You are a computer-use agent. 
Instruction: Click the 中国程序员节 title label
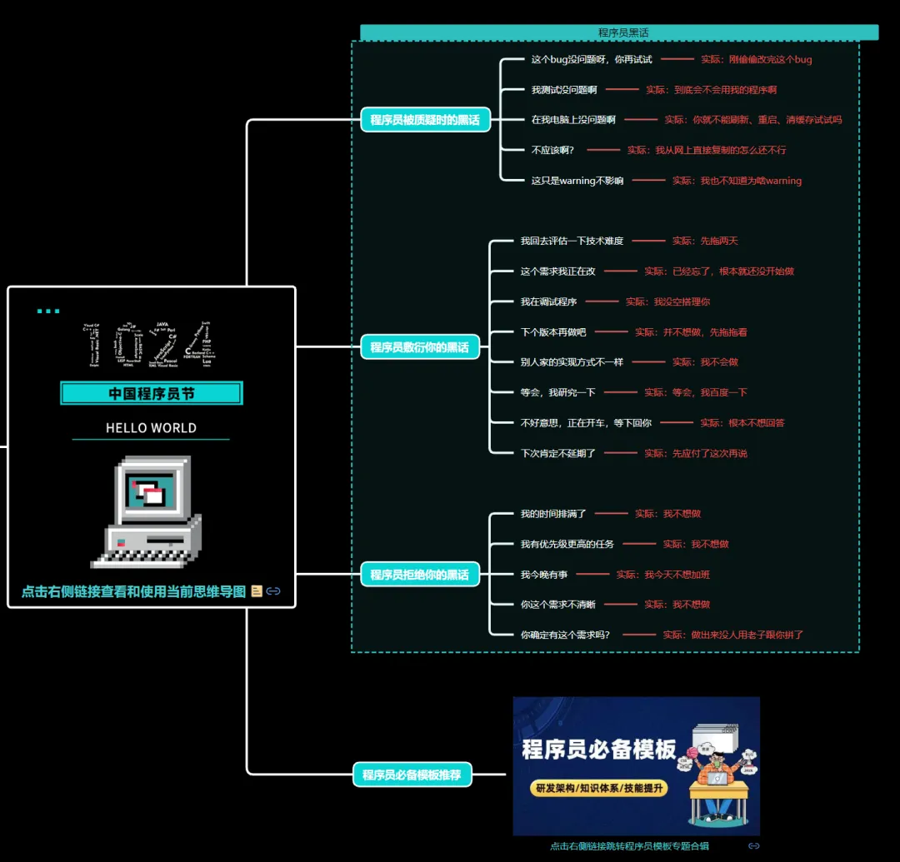152,393
